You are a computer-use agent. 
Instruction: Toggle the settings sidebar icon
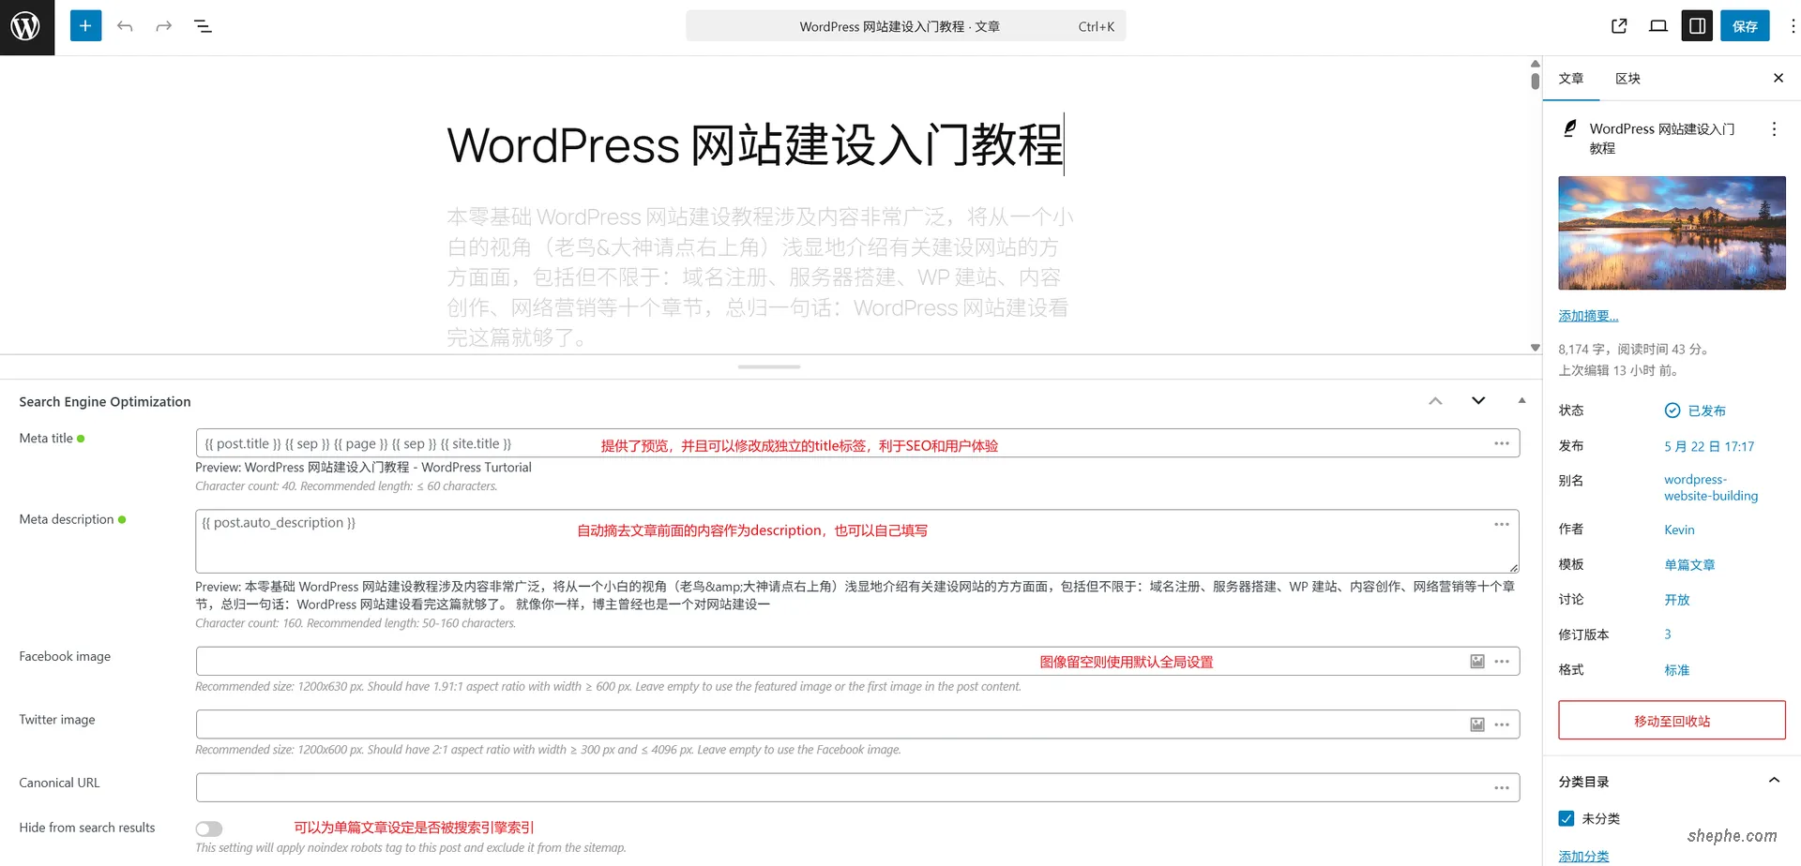[1696, 25]
